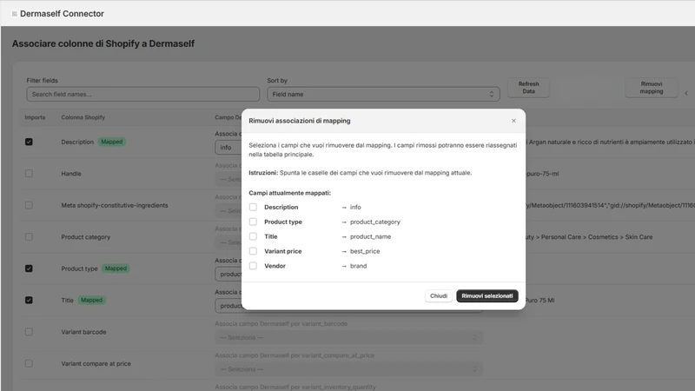Open the variant_compare_at_price Seleziona dropdown
This screenshot has height=391, width=695.
[x=349, y=368]
